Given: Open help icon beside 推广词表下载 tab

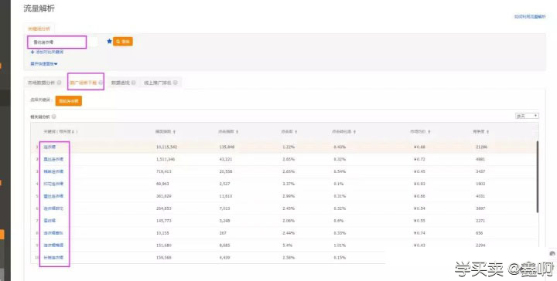Looking at the screenshot, I should click(x=101, y=83).
